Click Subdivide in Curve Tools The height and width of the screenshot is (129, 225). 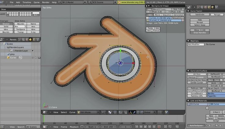click(200, 15)
